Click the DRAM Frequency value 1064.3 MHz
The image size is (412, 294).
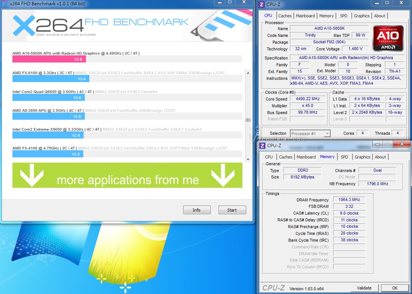coord(349,200)
